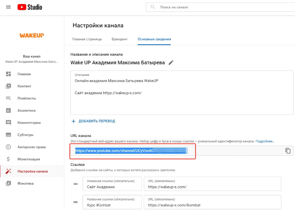This screenshot has height=210, width=295.
Task: Open Монетизация section
Action: [x=29, y=159]
